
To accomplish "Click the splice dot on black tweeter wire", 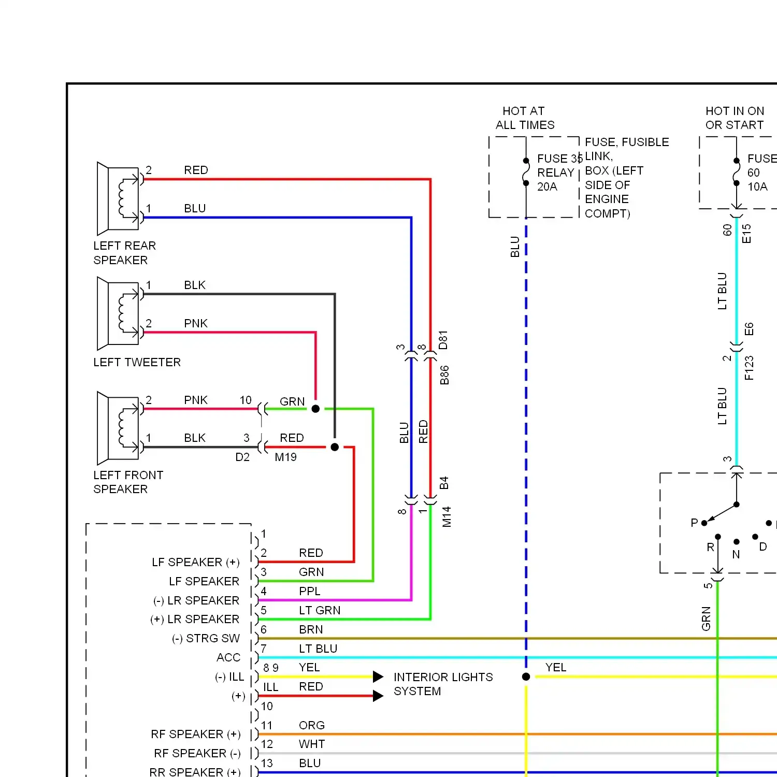I will pos(335,447).
